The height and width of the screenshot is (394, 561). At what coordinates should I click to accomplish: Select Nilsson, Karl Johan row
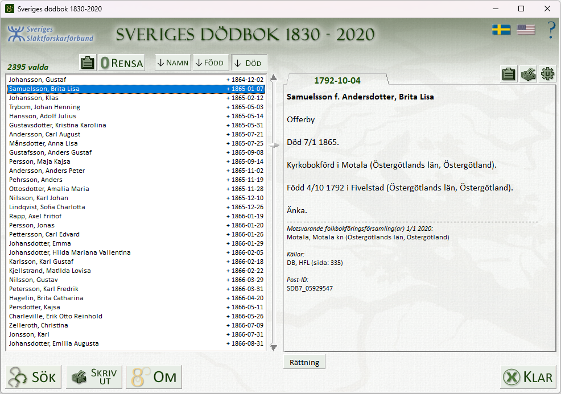[136, 198]
